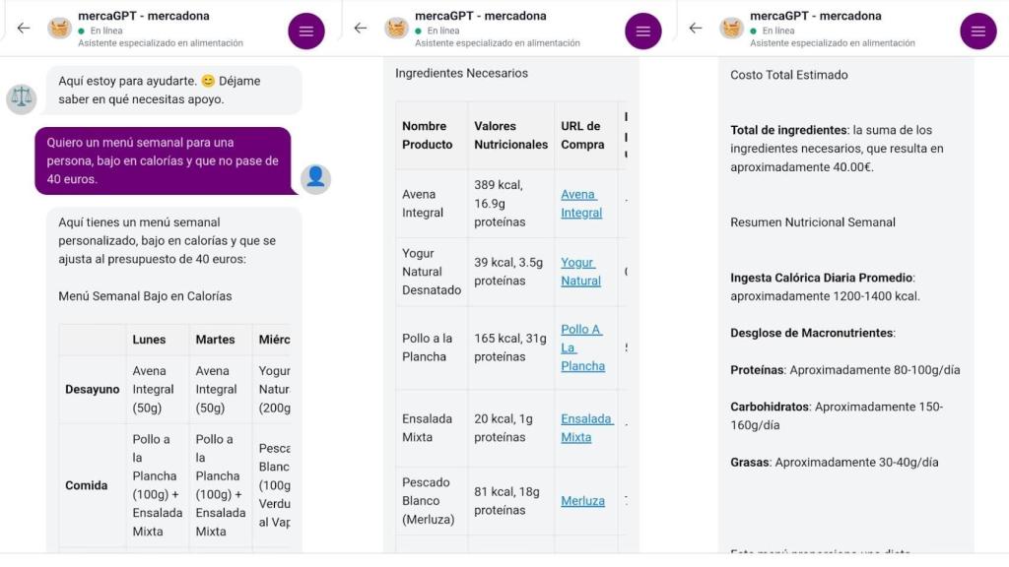
Task: Click the URL de Compra column header
Action: (x=582, y=135)
